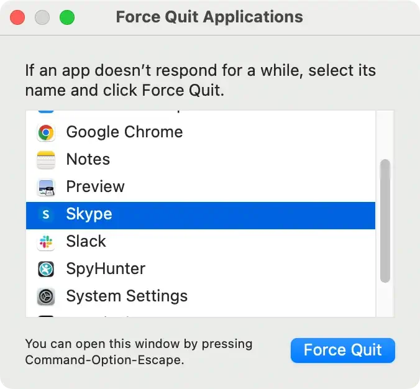Viewport: 420px width, 389px height.
Task: Select the Slack label in the list
Action: (86, 242)
